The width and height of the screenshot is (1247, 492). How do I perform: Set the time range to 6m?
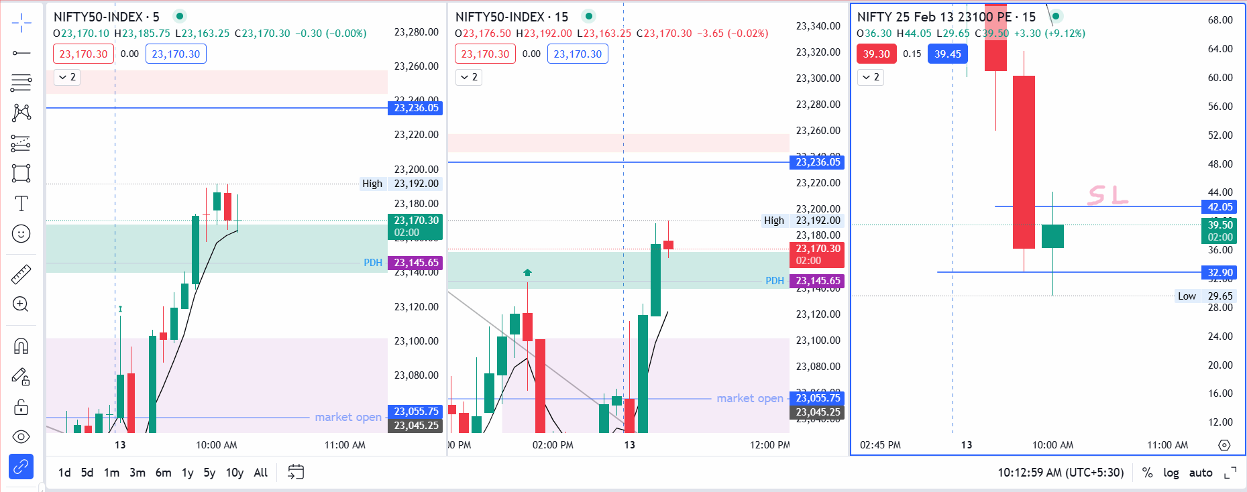point(163,473)
